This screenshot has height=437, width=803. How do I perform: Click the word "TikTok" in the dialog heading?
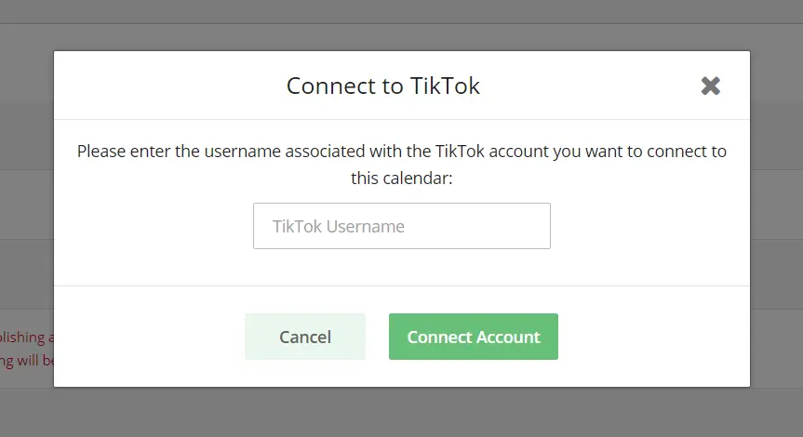tap(445, 86)
